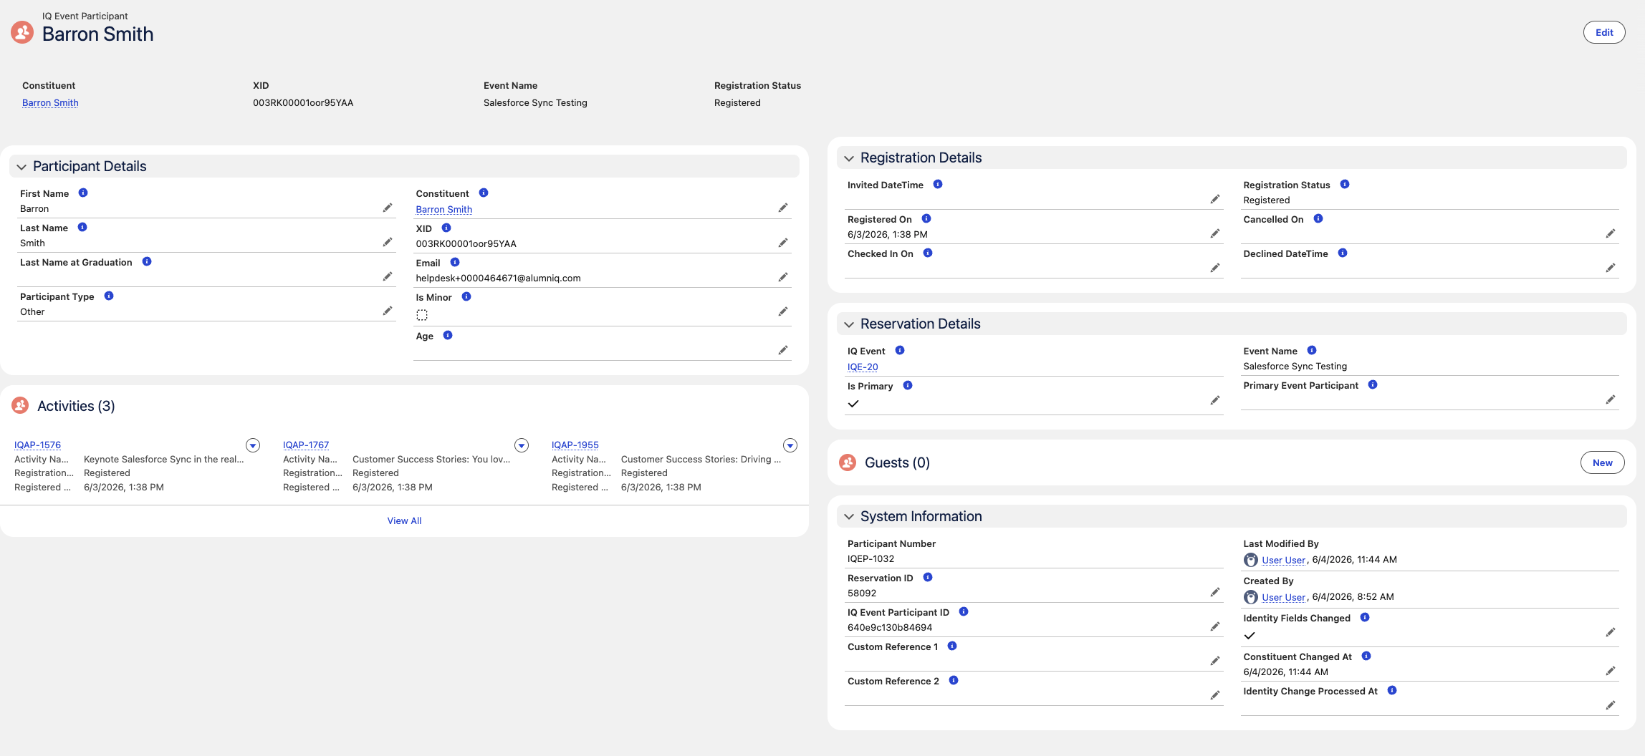1645x756 pixels.
Task: Click the Identity Fields Changed checkmark
Action: (1250, 636)
